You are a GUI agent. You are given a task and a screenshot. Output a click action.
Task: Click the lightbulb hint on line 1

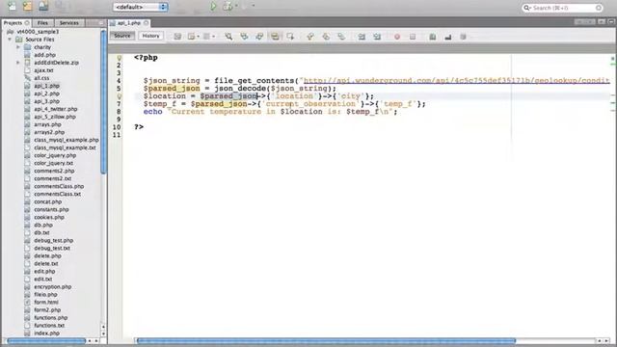[x=119, y=58]
